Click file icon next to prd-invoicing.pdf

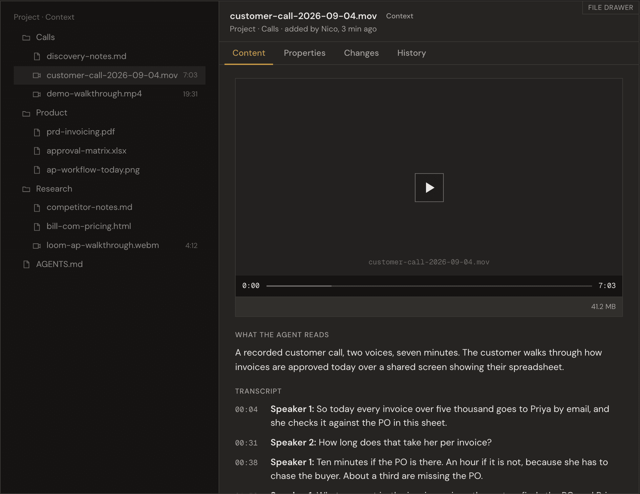coord(37,132)
